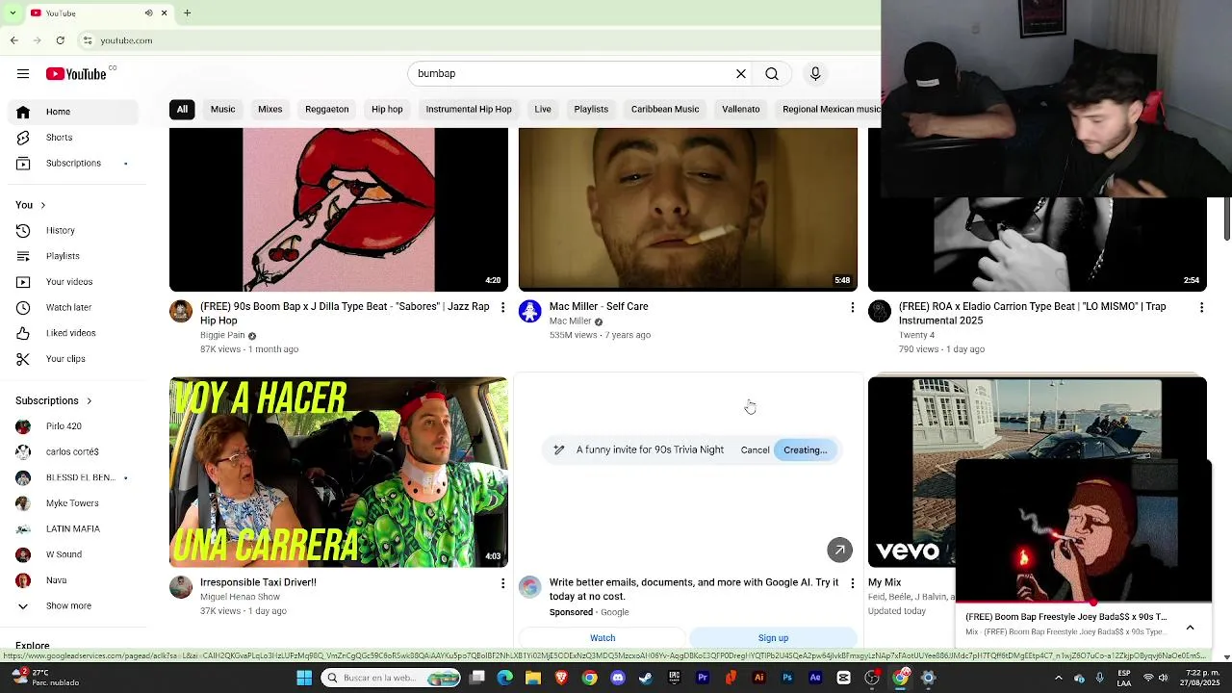The height and width of the screenshot is (693, 1232).
Task: Clear the search box with the X
Action: click(x=741, y=74)
